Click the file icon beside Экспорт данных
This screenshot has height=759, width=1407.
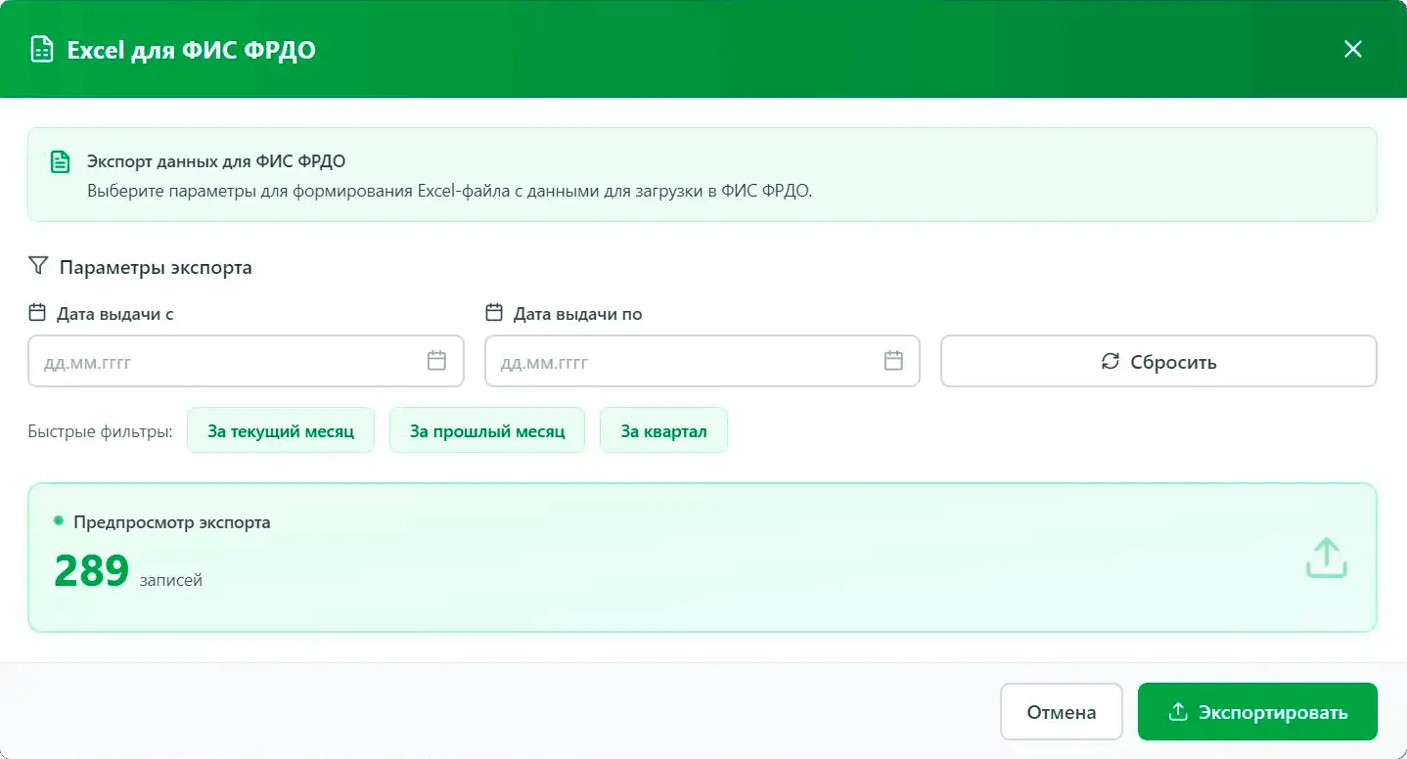61,162
